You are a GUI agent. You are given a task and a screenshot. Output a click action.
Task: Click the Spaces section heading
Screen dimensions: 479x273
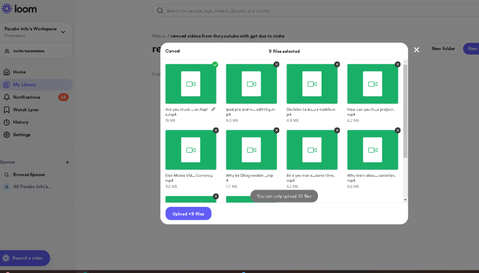[x=7, y=162]
